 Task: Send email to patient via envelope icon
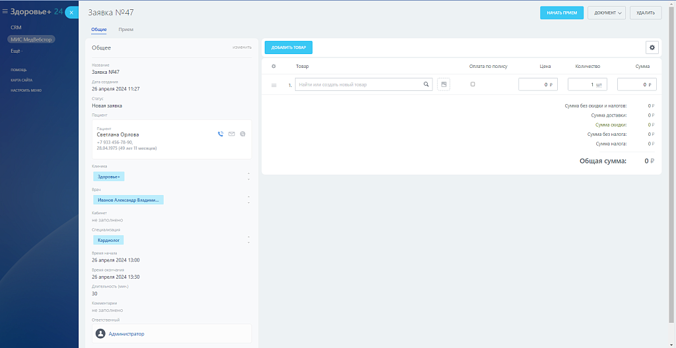(x=232, y=134)
